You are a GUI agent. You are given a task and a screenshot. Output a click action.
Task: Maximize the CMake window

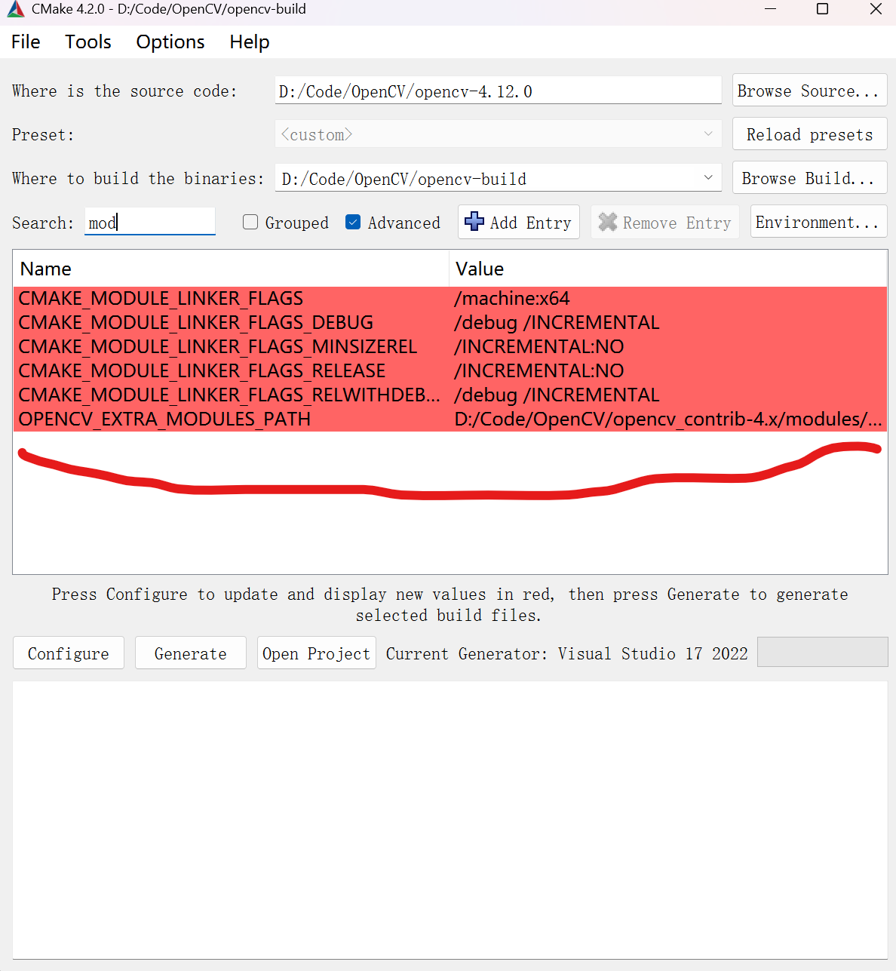(822, 9)
